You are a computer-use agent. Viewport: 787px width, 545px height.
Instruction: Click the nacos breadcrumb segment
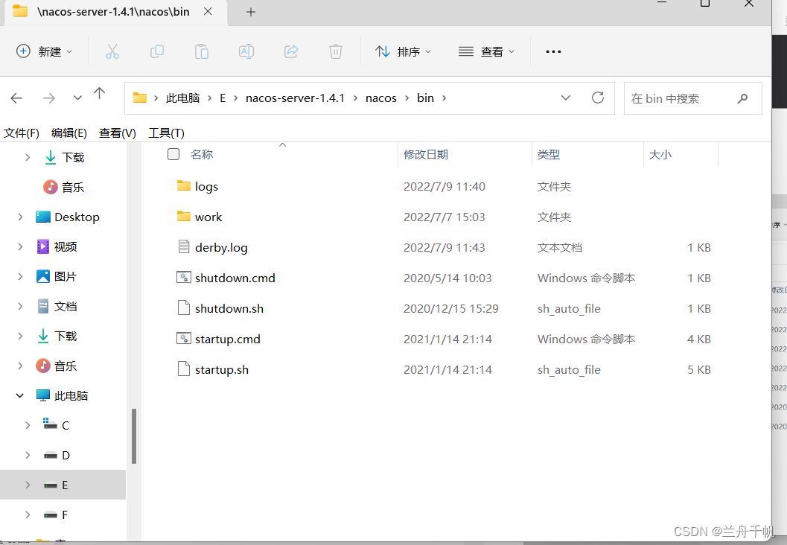[x=381, y=98]
